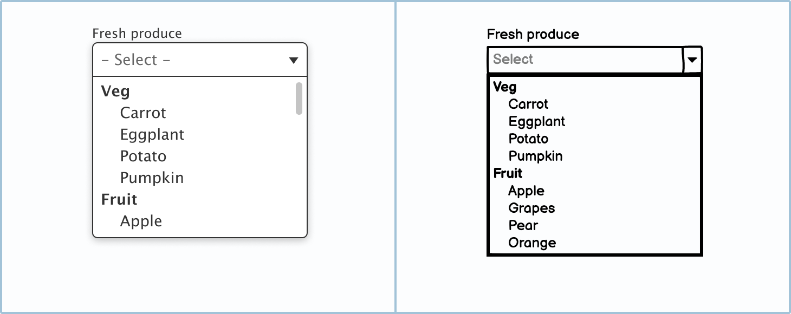Click the Fruit group heading on the left

point(119,199)
